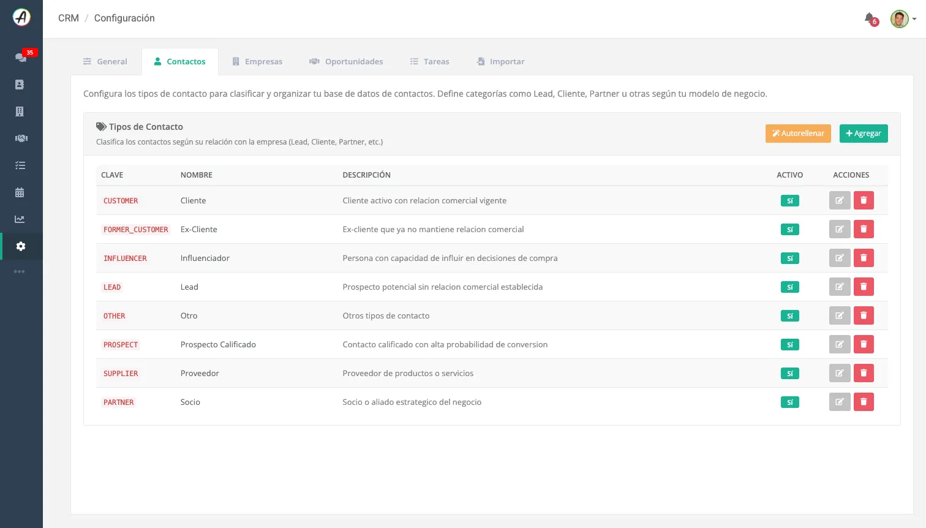Open the opportunities handshake sidebar icon
Viewport: 926px width, 528px height.
tap(21, 138)
